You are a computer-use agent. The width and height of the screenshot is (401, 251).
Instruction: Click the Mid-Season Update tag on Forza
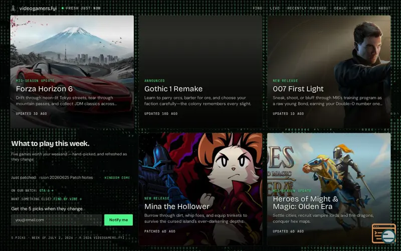[35, 81]
